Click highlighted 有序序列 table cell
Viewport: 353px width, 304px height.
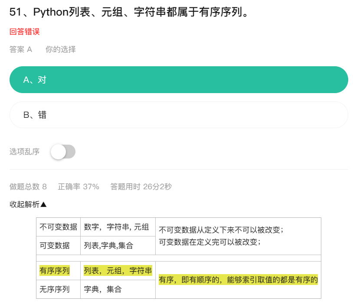coord(55,271)
